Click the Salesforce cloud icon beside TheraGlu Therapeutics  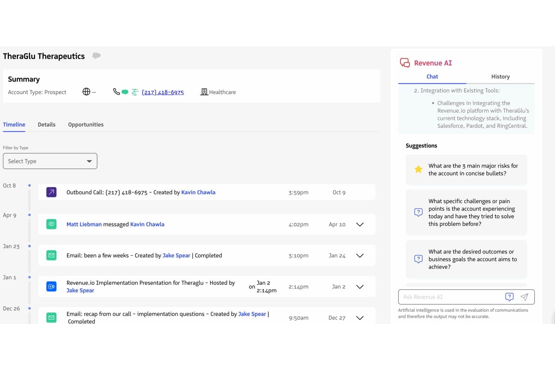coord(96,55)
